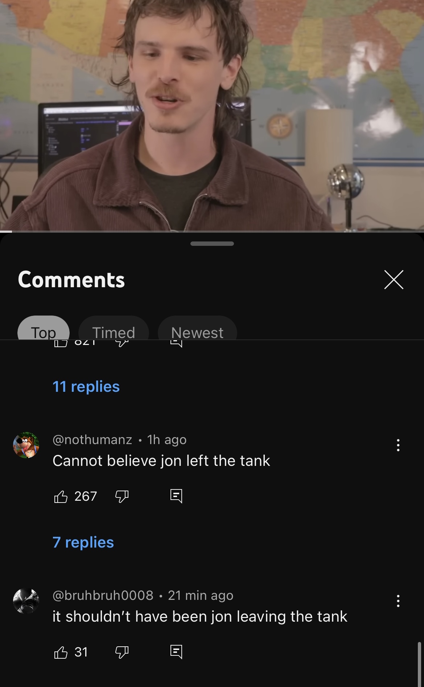Expand the 11 replies thread
The height and width of the screenshot is (687, 424).
click(86, 387)
